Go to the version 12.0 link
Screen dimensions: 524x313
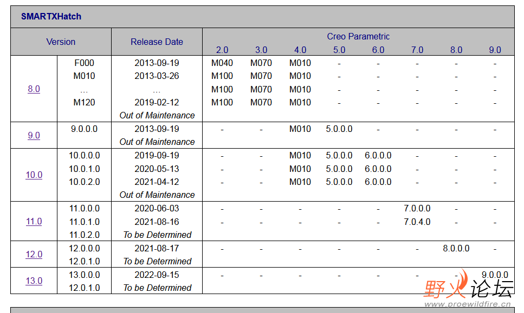point(34,255)
